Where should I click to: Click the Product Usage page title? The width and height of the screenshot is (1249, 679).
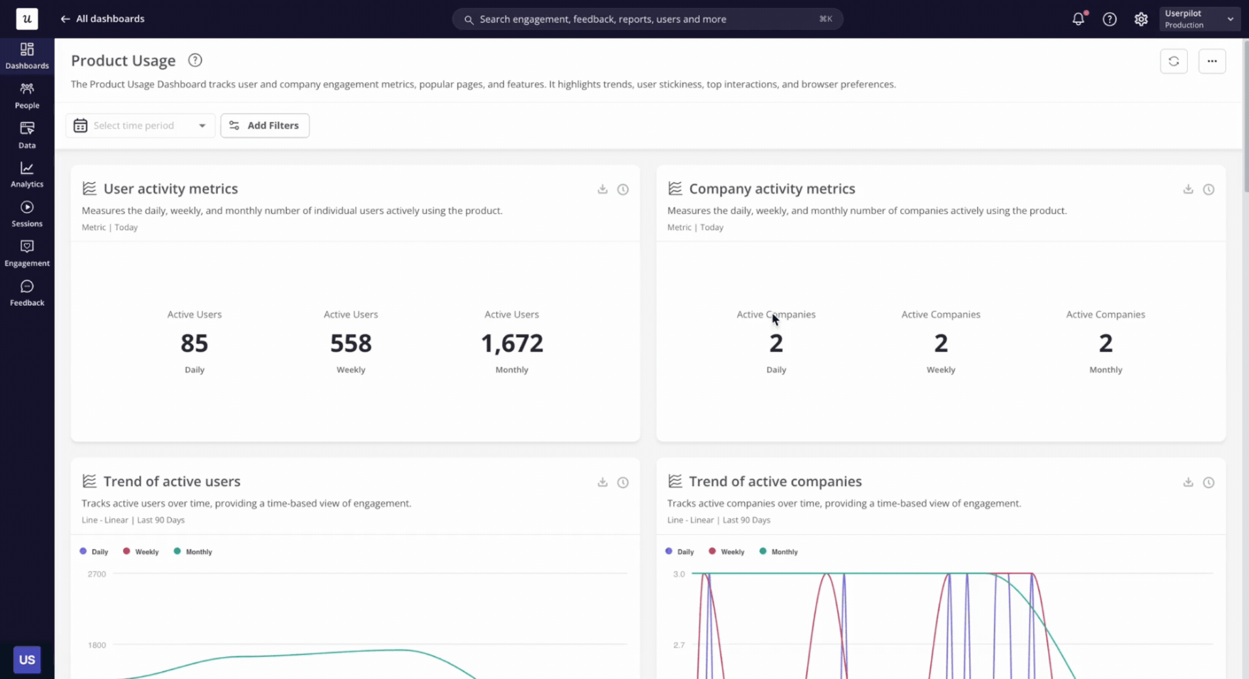coord(123,60)
